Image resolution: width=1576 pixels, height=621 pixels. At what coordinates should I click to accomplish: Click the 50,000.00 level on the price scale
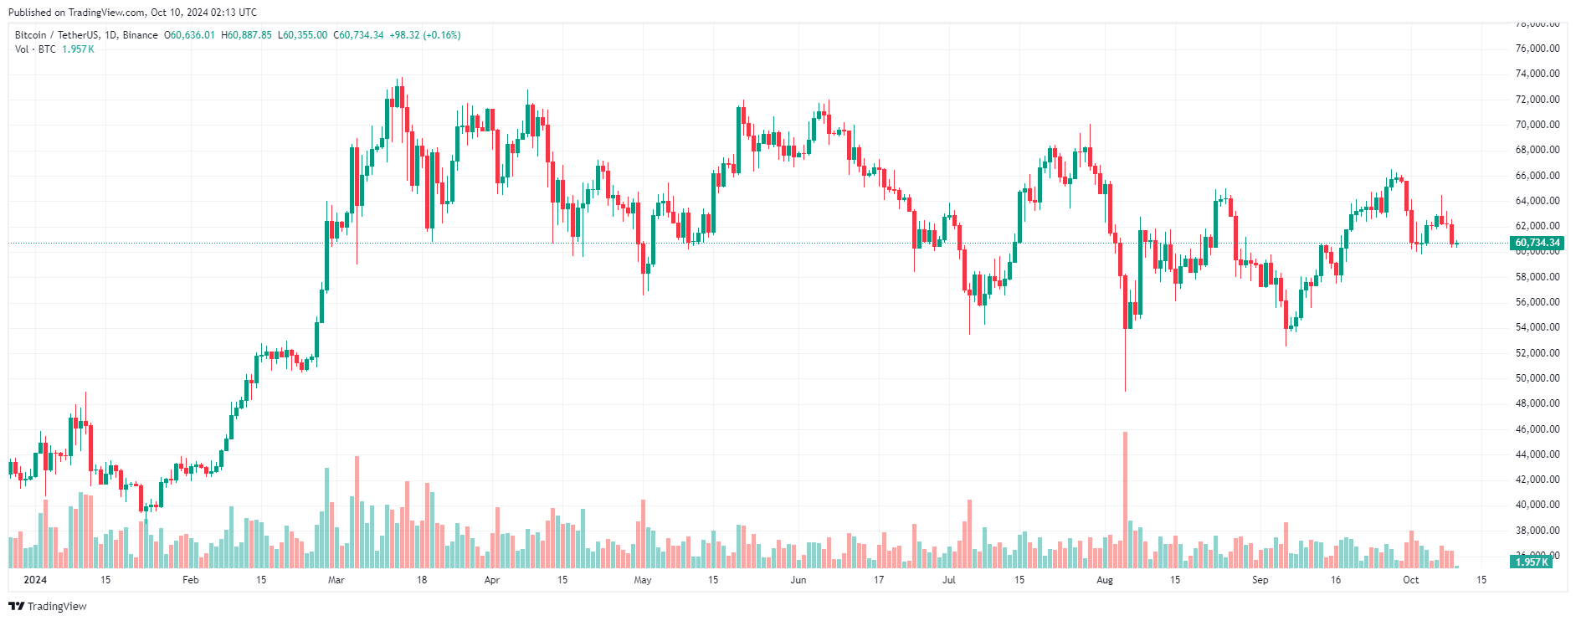click(1537, 378)
